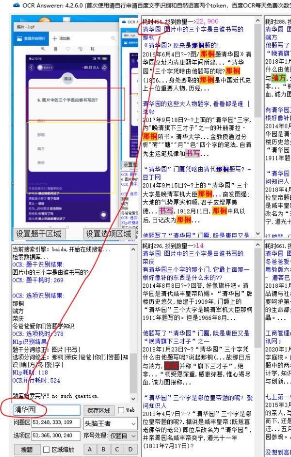The image size is (291, 457).
Task: Click scroll-down arrow of the log panel
Action: click(x=133, y=399)
